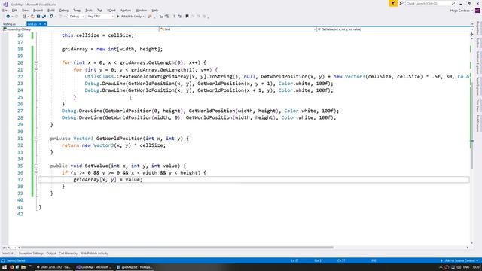
Task: Open the Grid class navigation dropdown
Action: 238,29
